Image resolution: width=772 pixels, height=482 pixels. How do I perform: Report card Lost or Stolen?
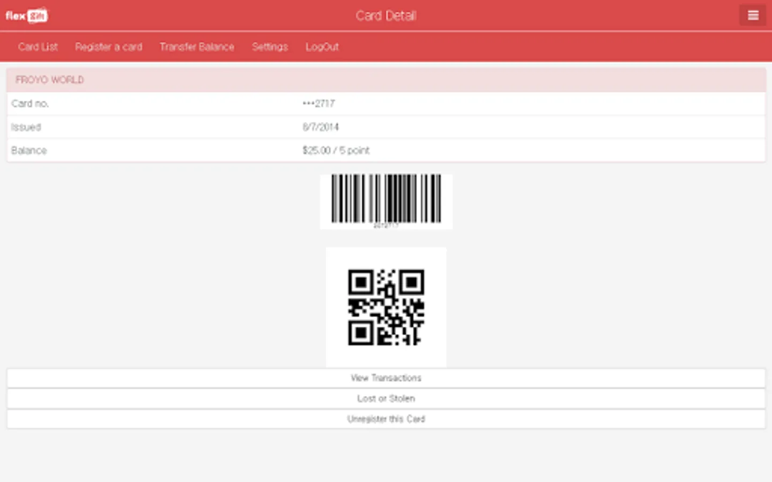pos(386,398)
